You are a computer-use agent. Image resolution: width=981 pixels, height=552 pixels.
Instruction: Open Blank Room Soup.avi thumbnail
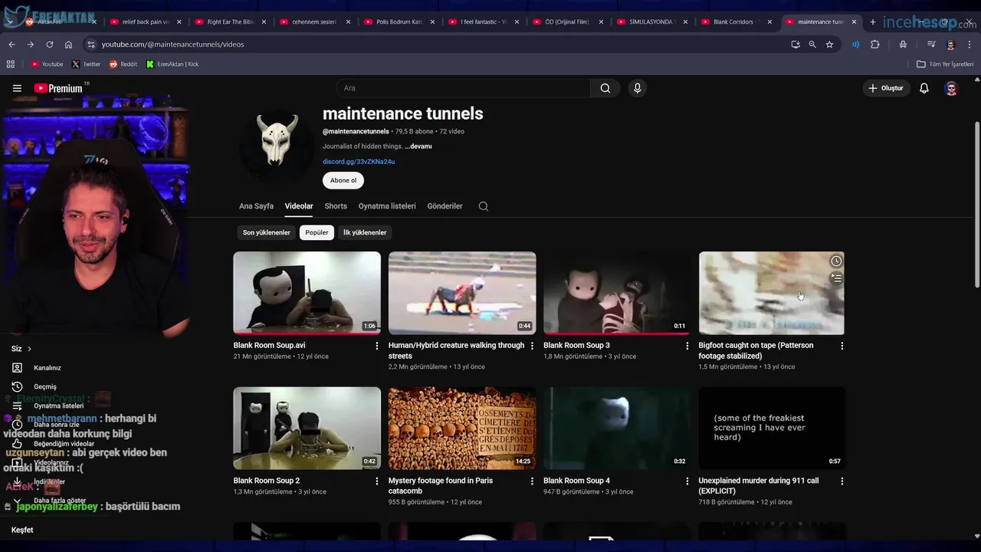307,293
